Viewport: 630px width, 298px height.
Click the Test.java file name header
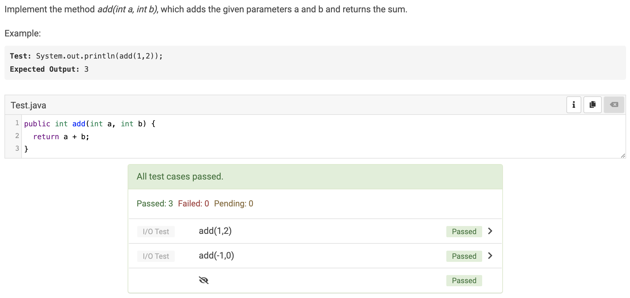[x=28, y=105]
